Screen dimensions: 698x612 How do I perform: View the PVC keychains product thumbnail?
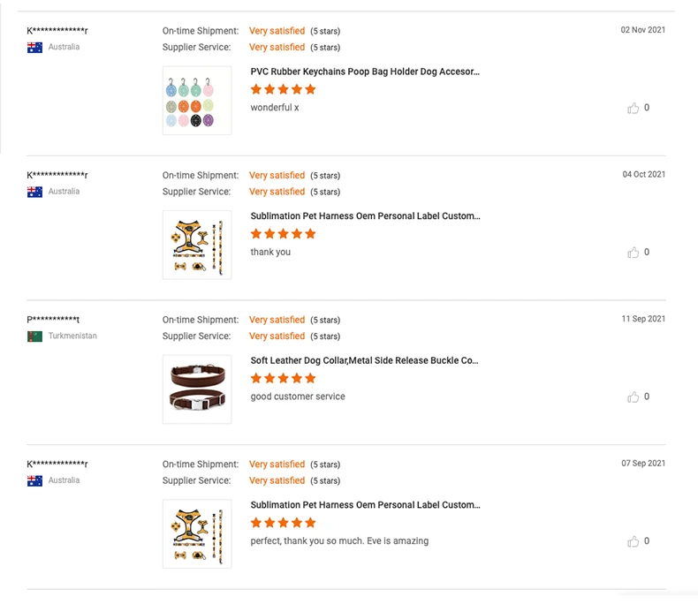pyautogui.click(x=197, y=101)
